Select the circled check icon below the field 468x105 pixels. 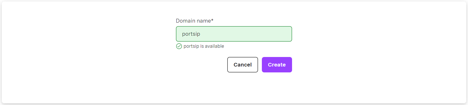click(x=179, y=46)
